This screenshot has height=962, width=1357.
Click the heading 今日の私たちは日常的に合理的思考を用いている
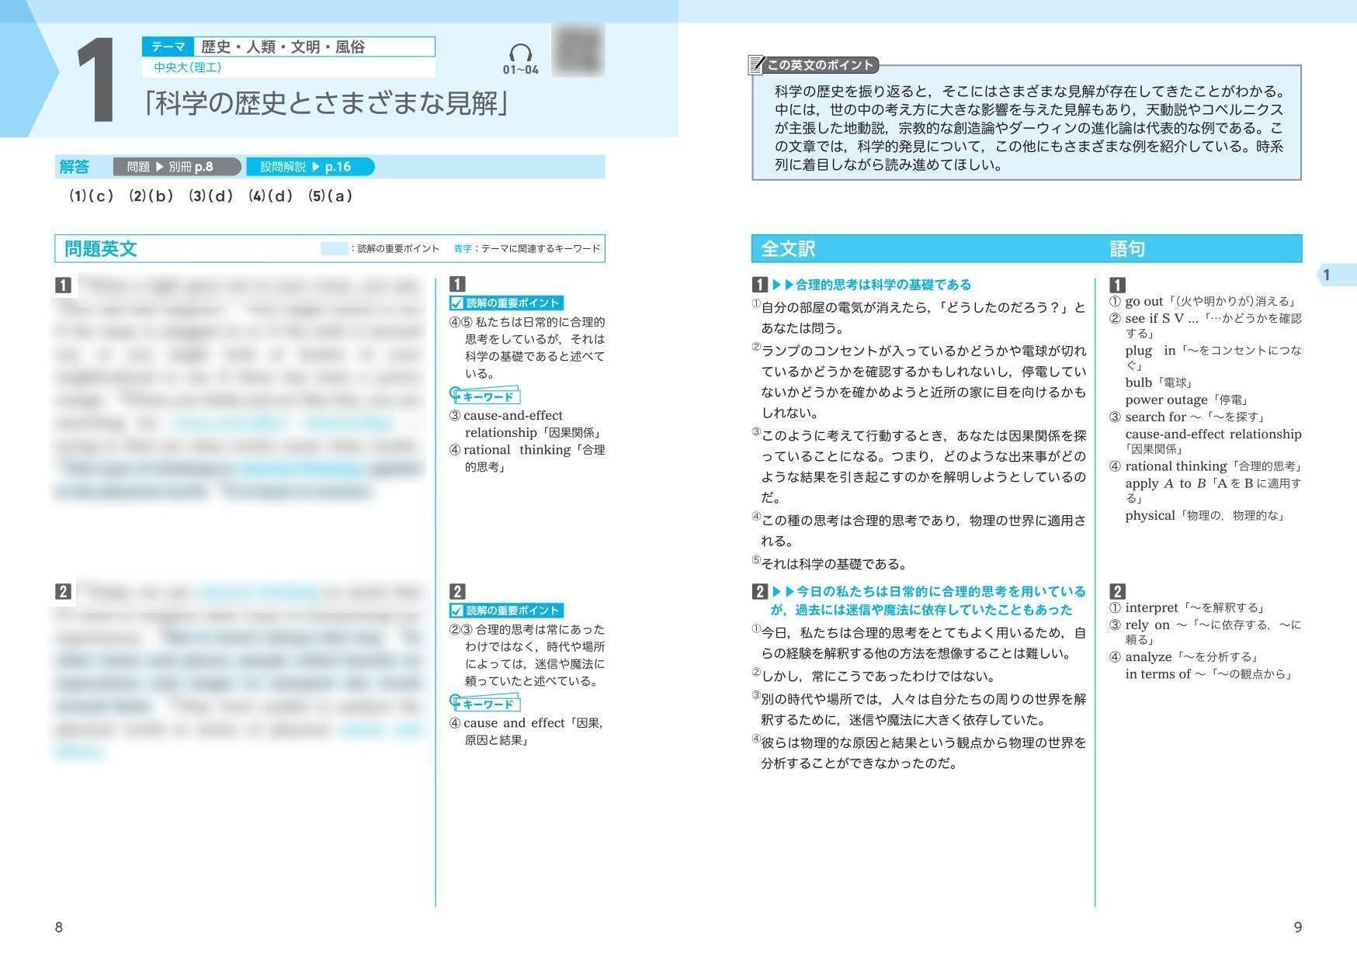click(x=941, y=591)
